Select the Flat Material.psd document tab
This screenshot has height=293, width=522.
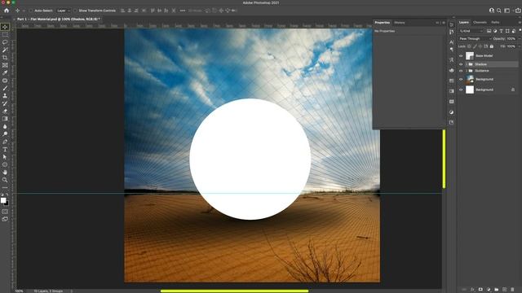click(x=58, y=20)
